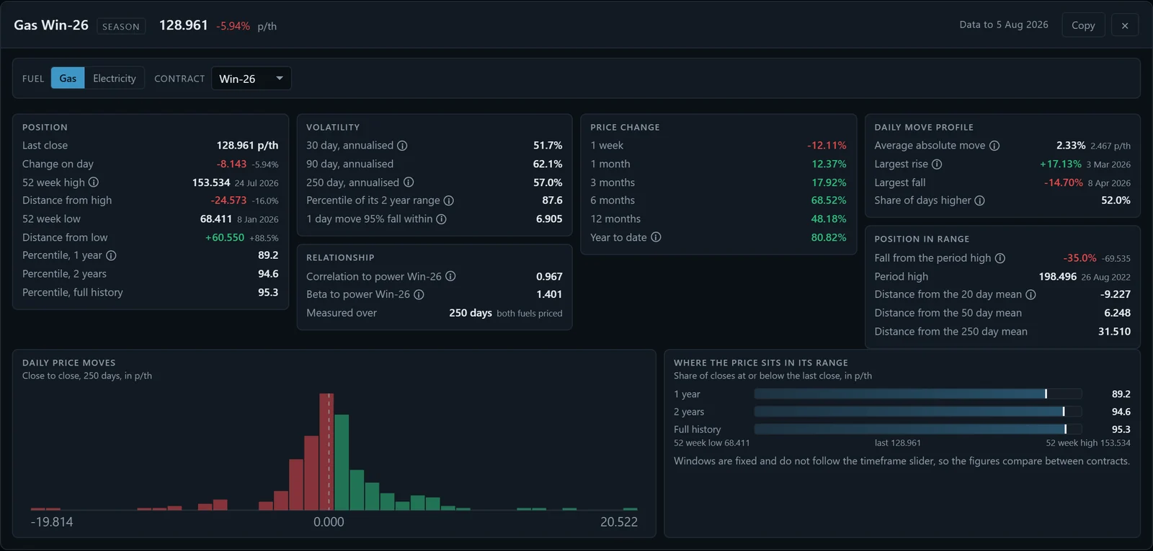Screen dimensions: 1153x551
Task: Open info for Average absolute move
Action: [x=994, y=146]
